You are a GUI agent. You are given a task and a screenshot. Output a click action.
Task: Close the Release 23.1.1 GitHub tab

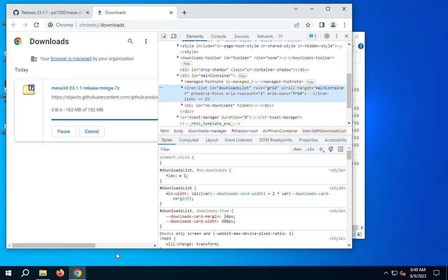[87, 13]
